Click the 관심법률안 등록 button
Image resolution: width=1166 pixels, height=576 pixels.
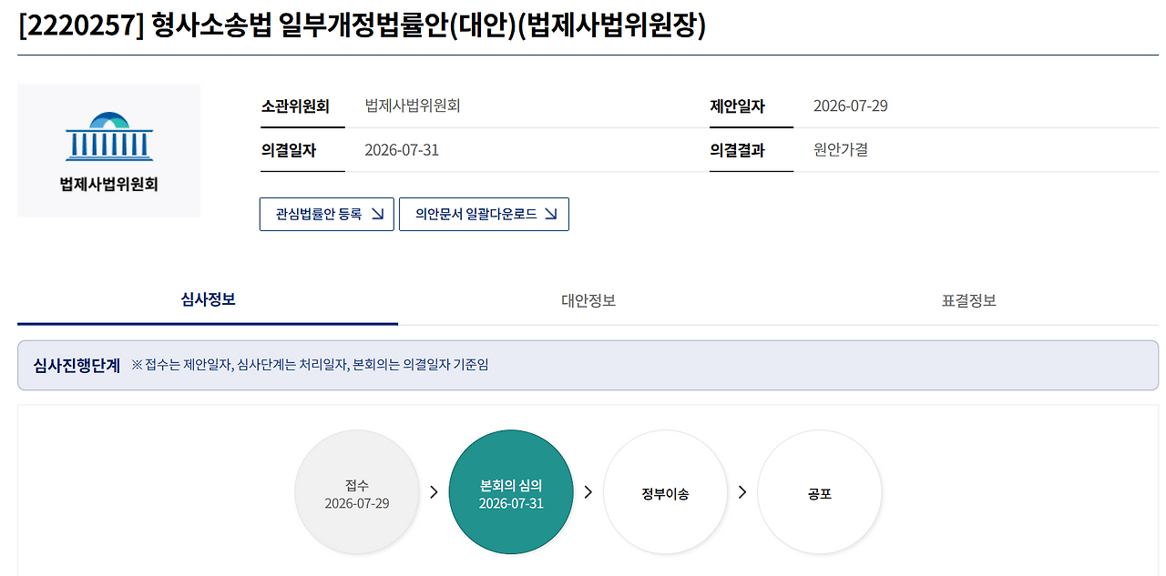(x=327, y=215)
